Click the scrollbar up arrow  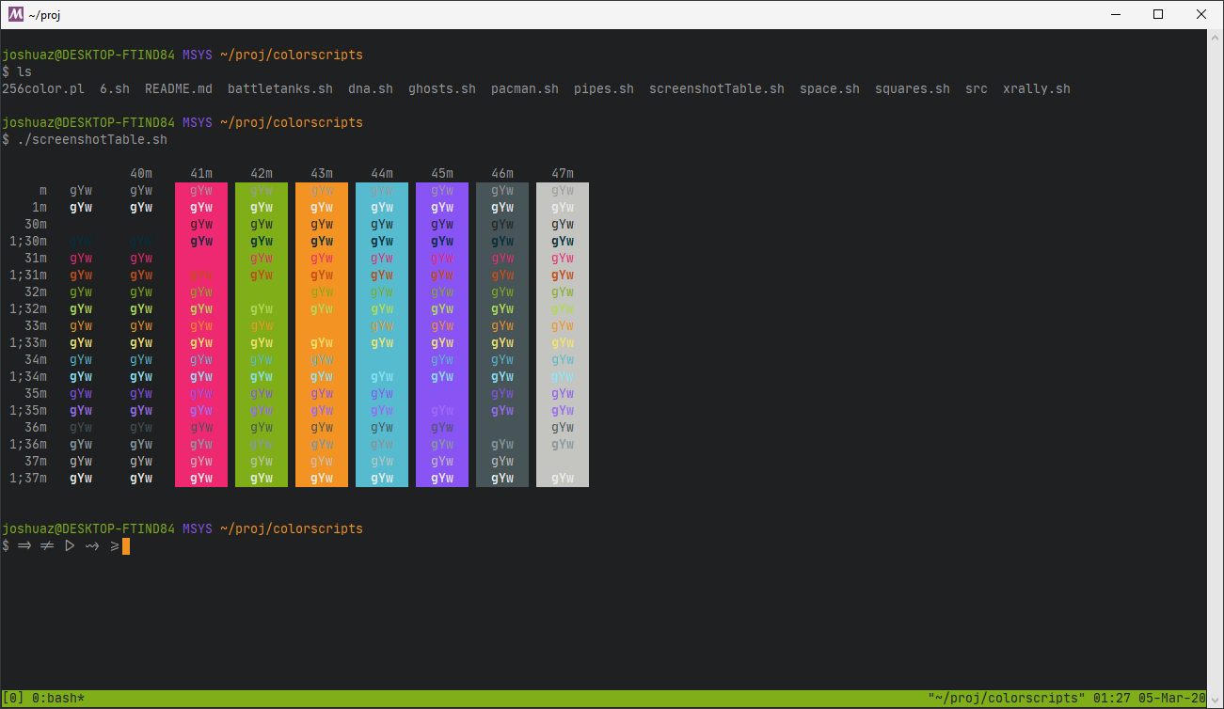point(1215,38)
